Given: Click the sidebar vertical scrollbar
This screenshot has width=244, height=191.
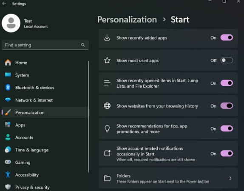Looking at the screenshot, I should click(88, 117).
